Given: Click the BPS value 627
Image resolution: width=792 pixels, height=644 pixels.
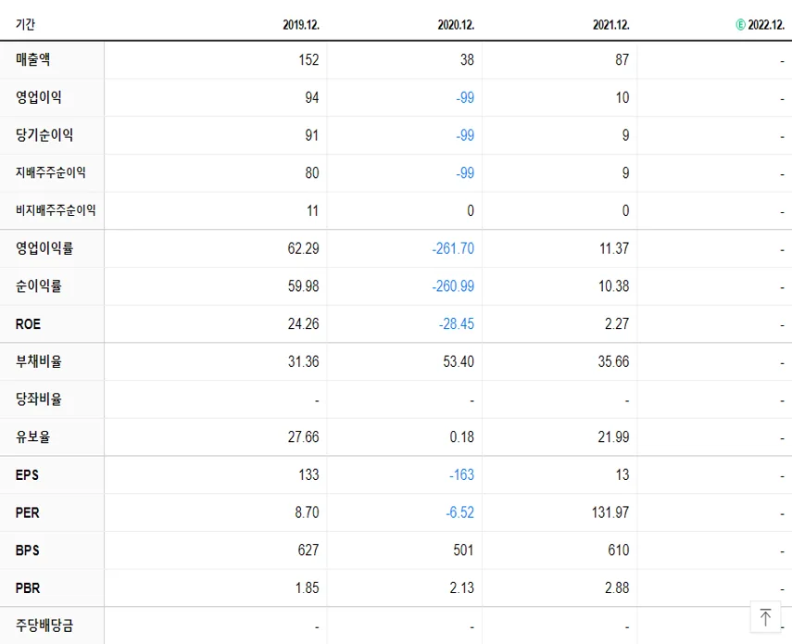Looking at the screenshot, I should [308, 550].
